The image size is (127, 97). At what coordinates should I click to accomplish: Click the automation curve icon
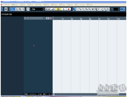click(x=28, y=9)
